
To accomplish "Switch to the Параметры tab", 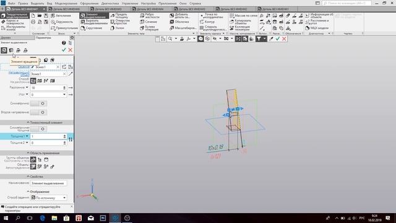I will [43, 38].
